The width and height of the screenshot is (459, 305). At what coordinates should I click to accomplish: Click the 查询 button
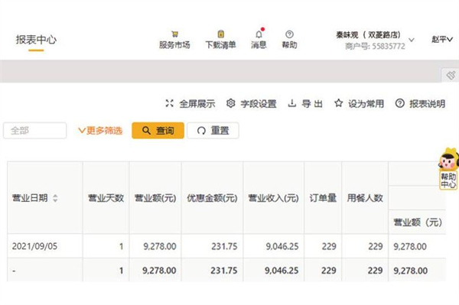(158, 131)
